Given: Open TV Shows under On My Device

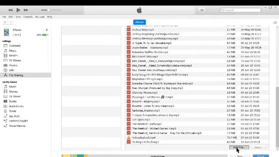Looking at the screenshot, I should pos(15,96).
